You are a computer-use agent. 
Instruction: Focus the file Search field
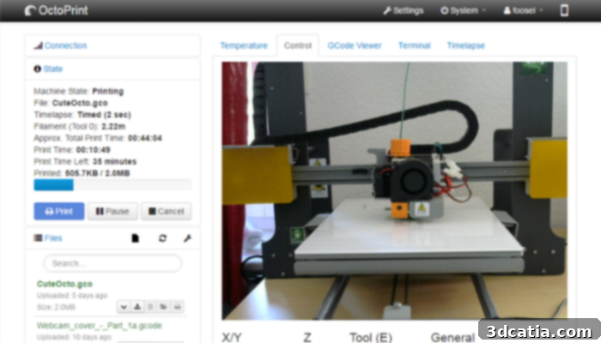(x=112, y=263)
